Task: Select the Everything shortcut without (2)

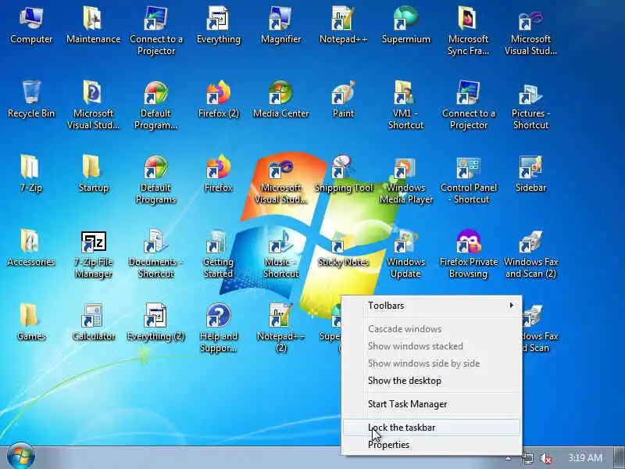Action: click(x=219, y=25)
